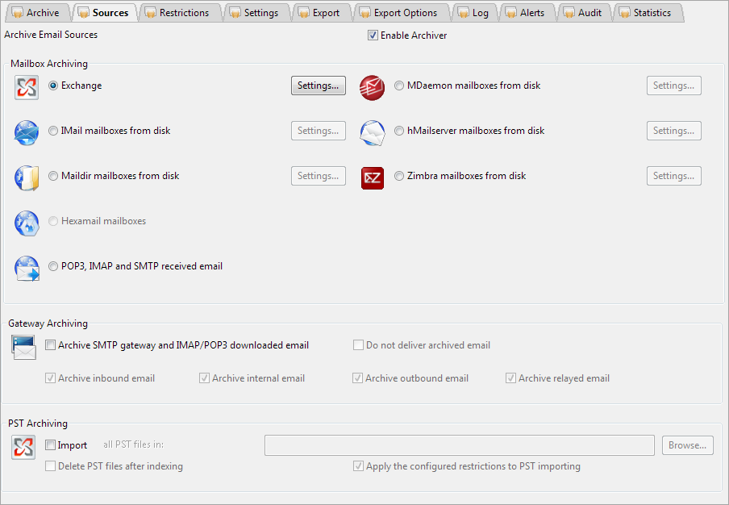Screen dimensions: 729x505
Task: Click the MDaemon mailboxes icon
Action: click(x=372, y=86)
